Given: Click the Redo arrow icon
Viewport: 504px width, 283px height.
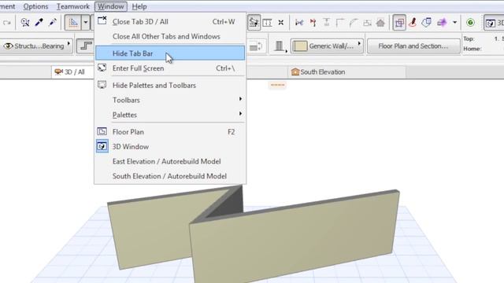Looking at the screenshot, I should (7, 23).
